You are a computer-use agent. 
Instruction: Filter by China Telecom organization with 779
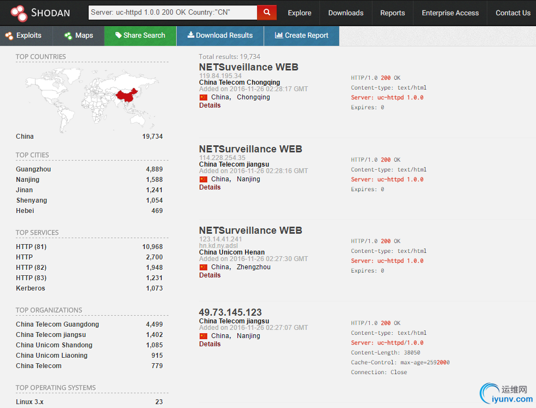[39, 366]
